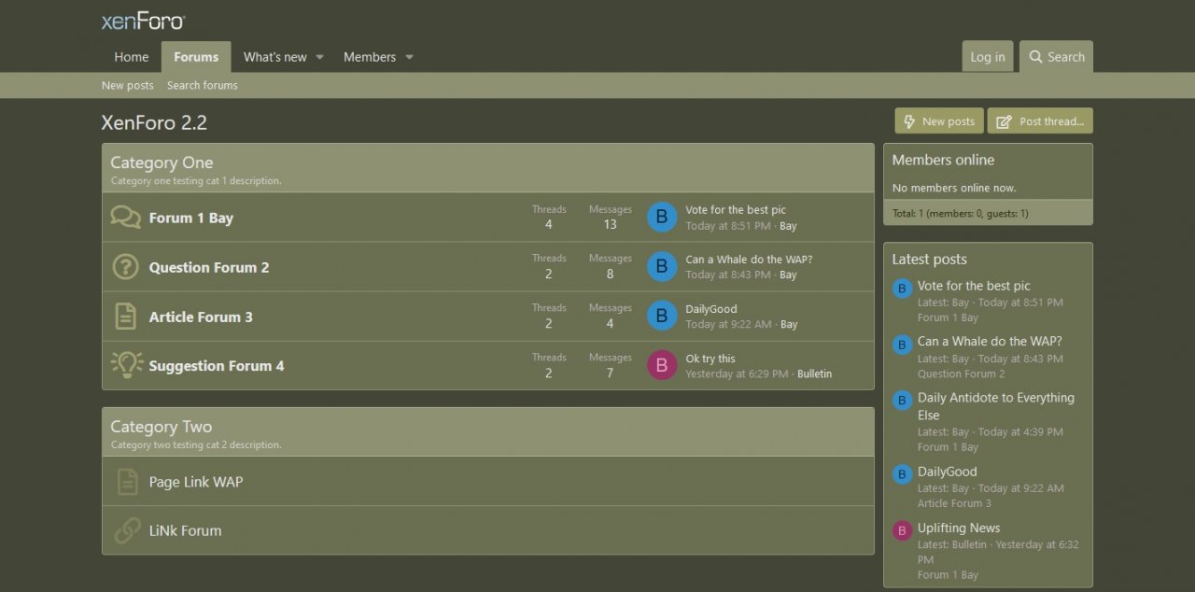Click the XenForo logo in the header

143,21
